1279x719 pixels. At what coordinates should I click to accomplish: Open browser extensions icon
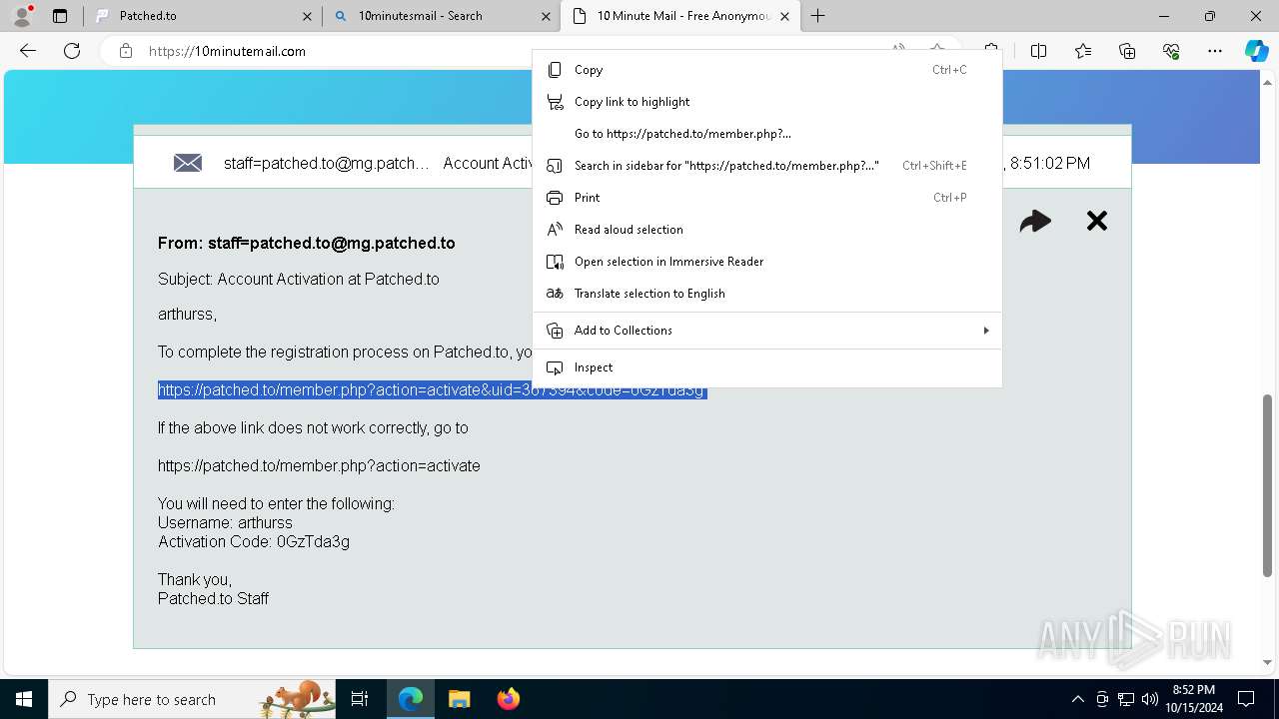click(991, 51)
